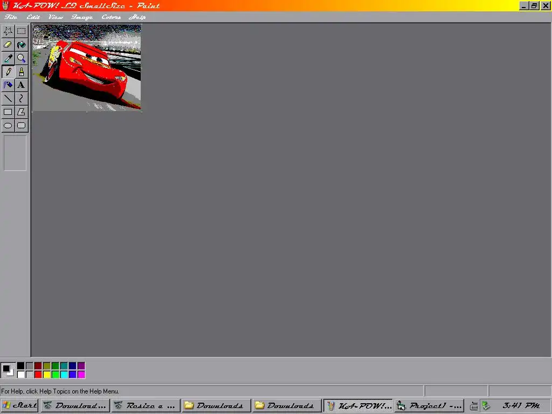Click the KA-POW! Paint taskbar button
This screenshot has width=552, height=414.
[x=358, y=405]
